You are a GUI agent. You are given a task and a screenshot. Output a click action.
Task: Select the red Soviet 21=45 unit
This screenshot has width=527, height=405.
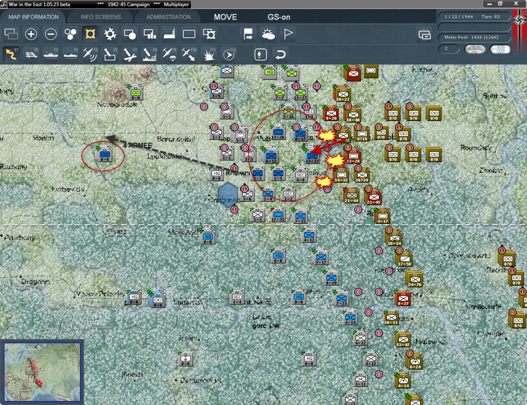click(x=374, y=197)
